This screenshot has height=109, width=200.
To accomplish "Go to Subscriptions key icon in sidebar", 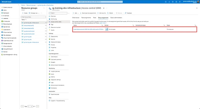I will [x=2, y=30].
